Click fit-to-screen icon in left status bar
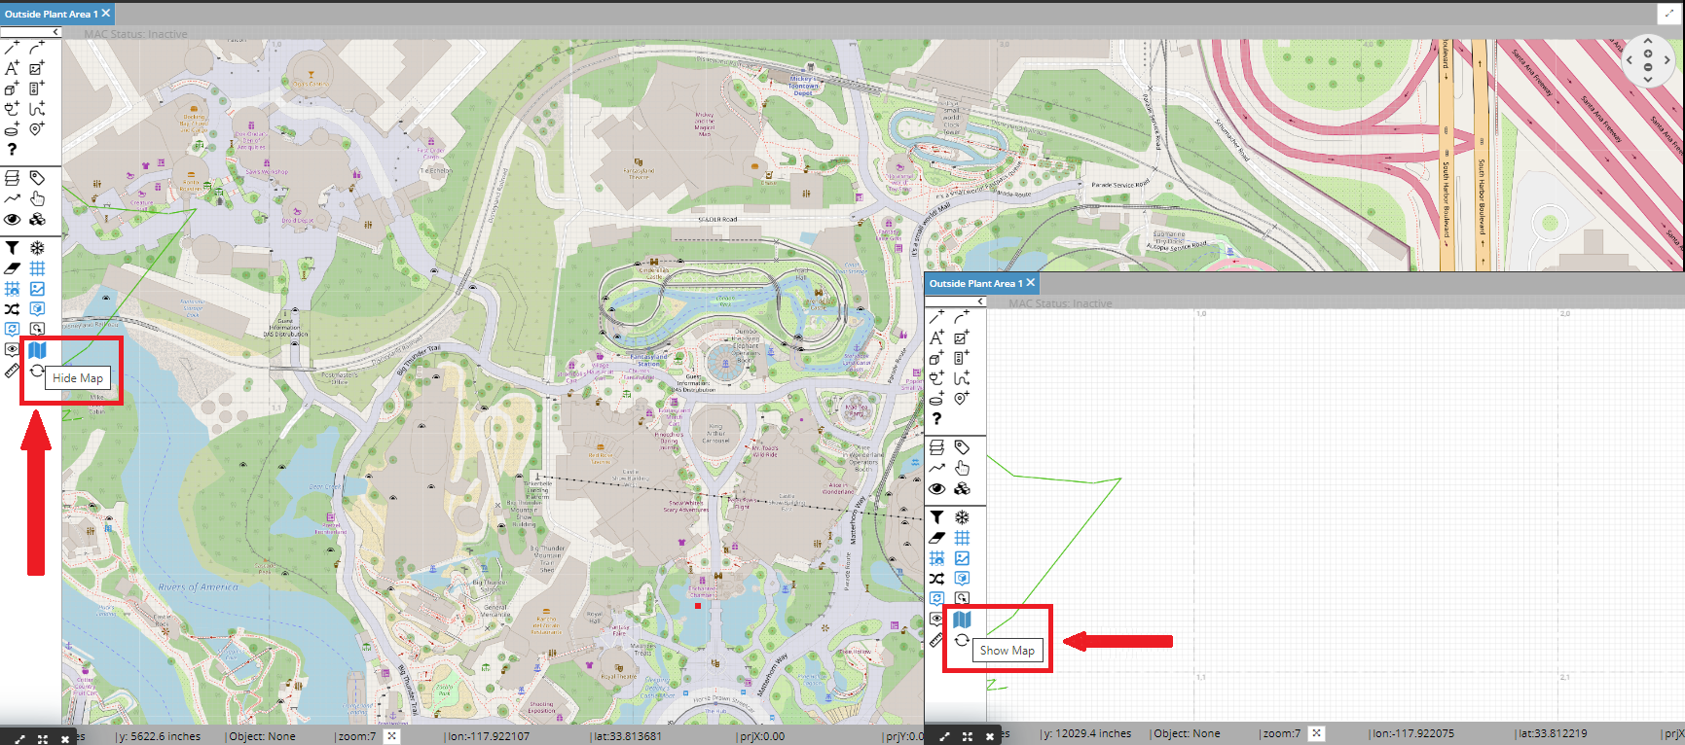 43,738
